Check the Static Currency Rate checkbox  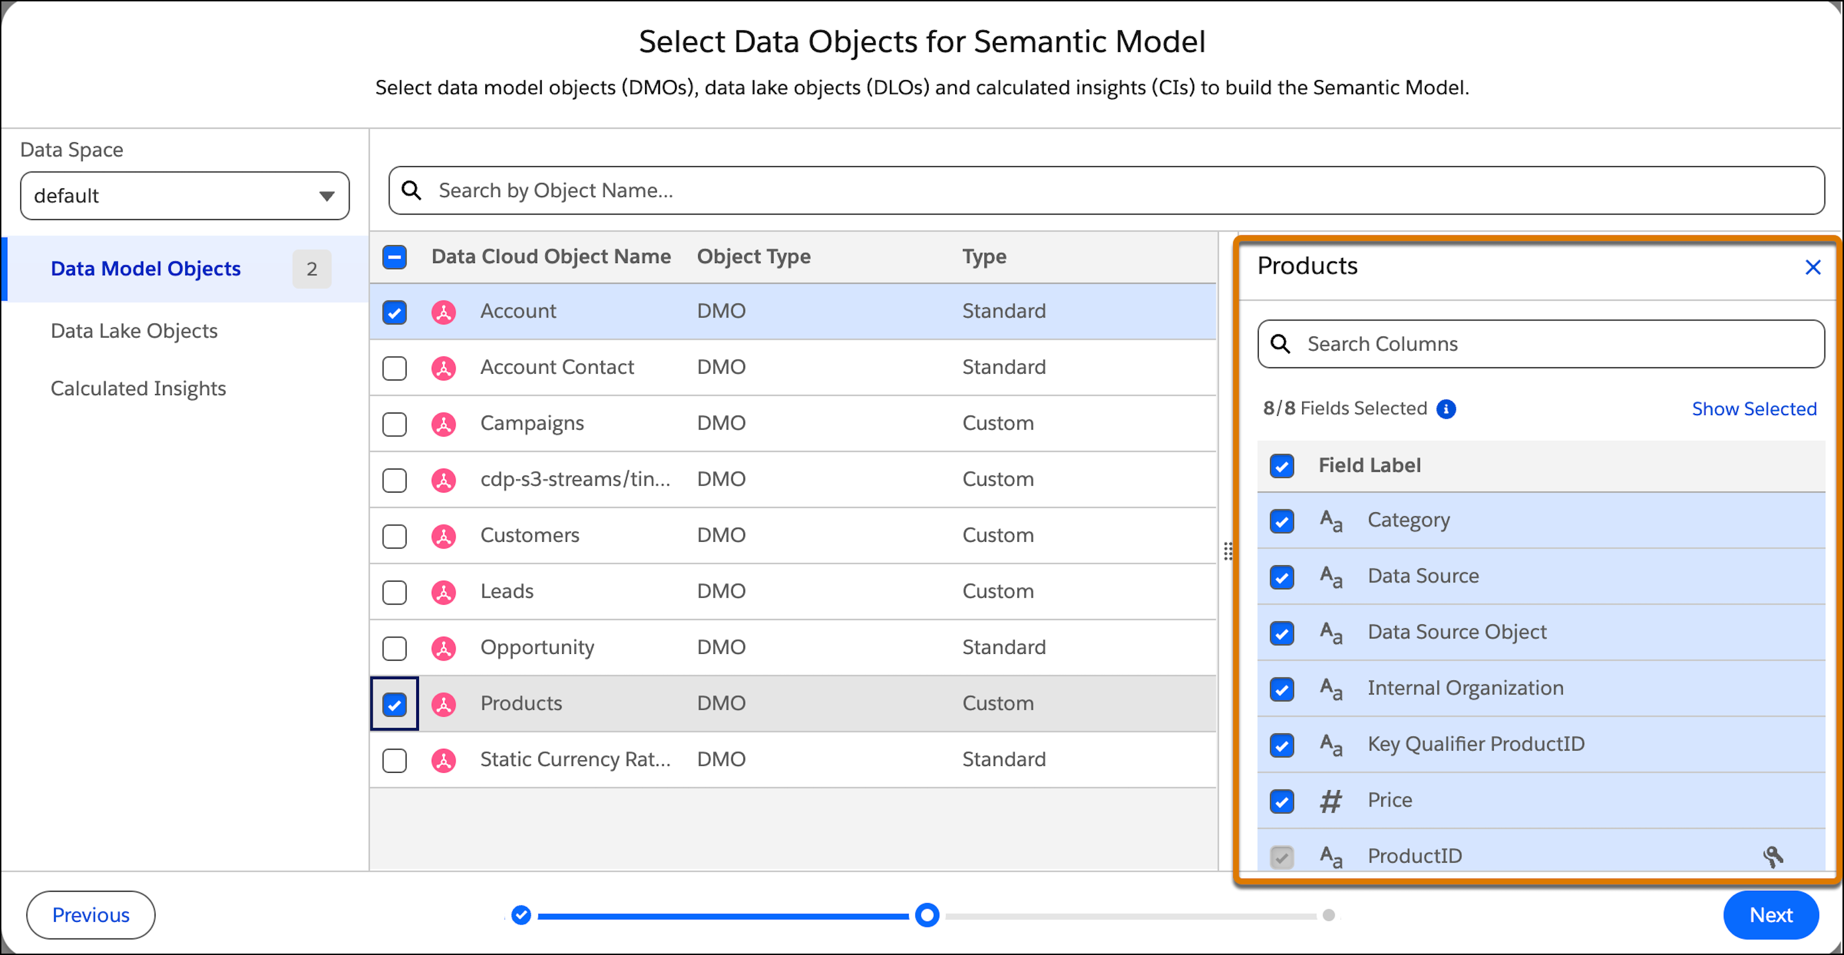click(395, 760)
